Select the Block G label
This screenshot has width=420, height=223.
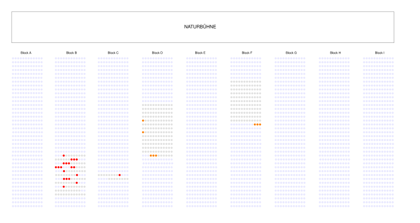291,53
